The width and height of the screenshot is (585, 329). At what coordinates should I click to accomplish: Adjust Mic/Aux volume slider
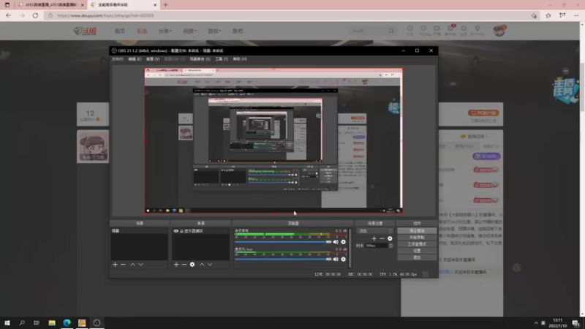(x=283, y=260)
